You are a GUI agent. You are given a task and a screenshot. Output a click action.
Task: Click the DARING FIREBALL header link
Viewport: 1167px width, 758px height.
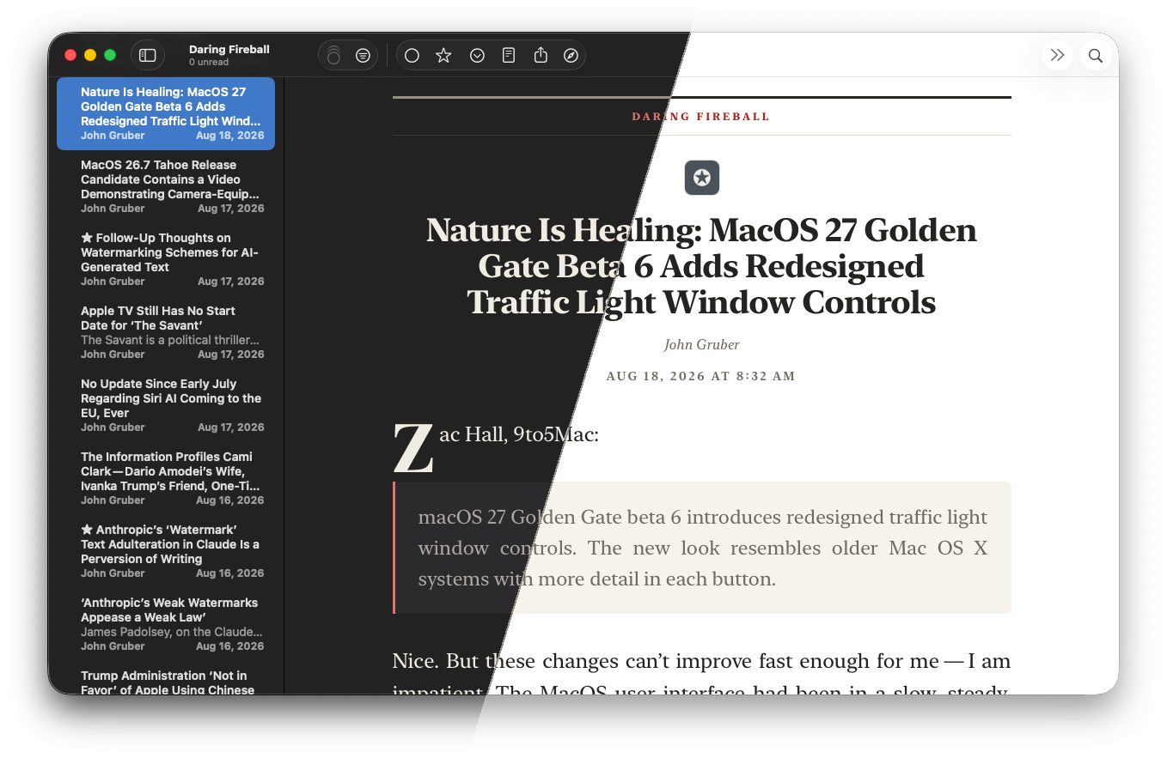701,117
